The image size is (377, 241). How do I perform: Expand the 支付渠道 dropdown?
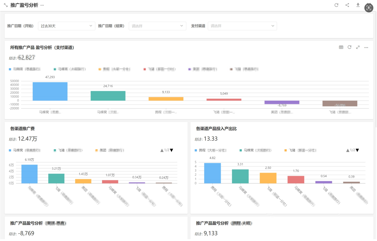[242, 26]
